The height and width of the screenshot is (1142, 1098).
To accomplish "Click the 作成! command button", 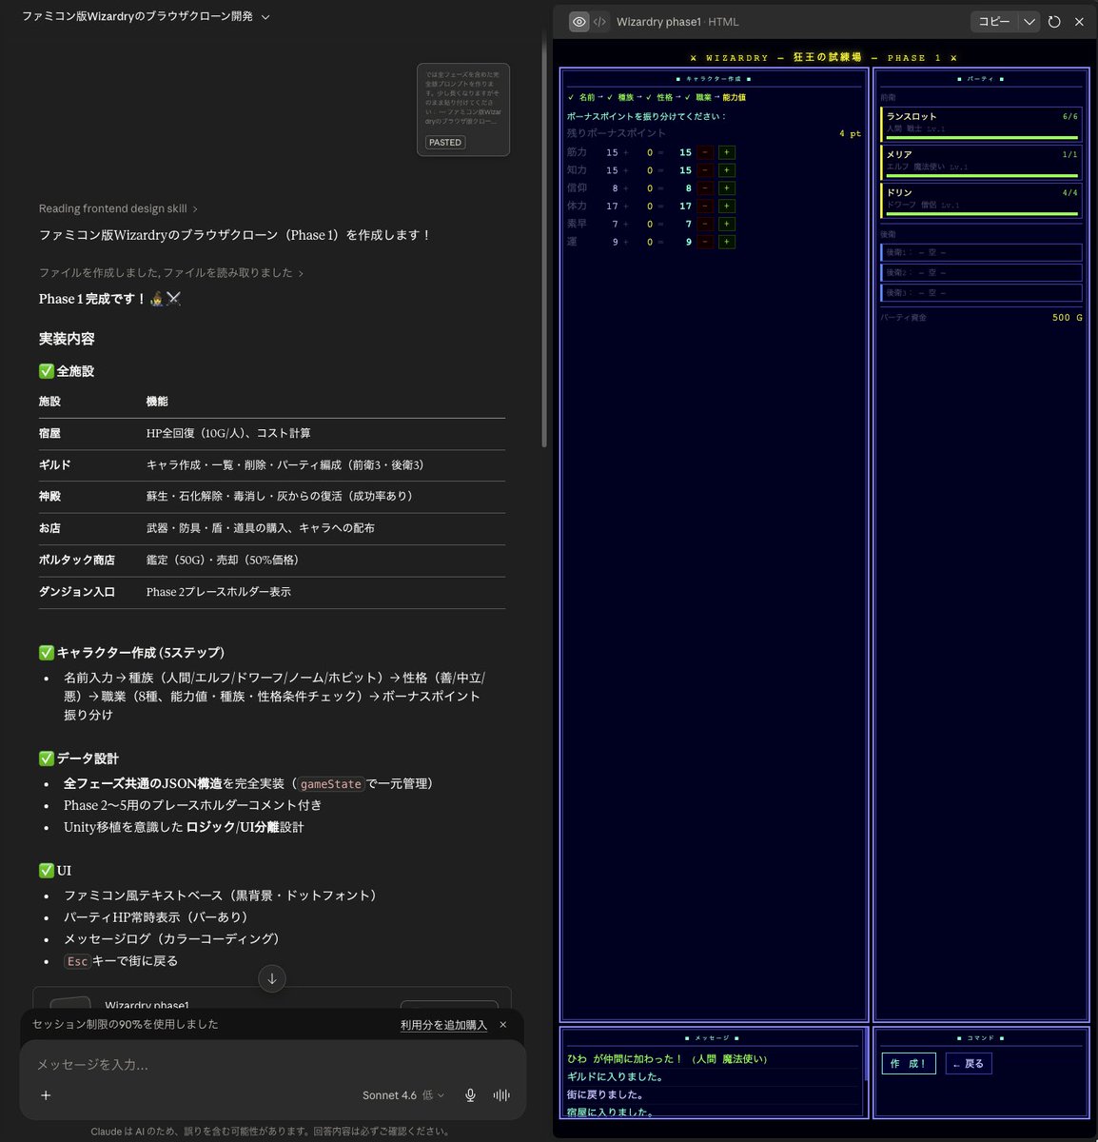I will [x=908, y=1063].
